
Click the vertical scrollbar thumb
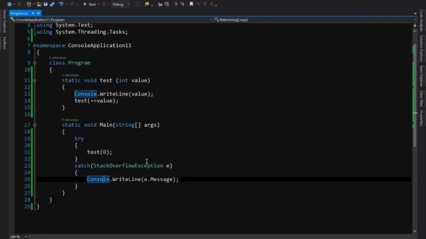(415, 95)
